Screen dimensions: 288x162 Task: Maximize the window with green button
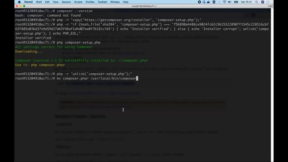coord(24,6)
